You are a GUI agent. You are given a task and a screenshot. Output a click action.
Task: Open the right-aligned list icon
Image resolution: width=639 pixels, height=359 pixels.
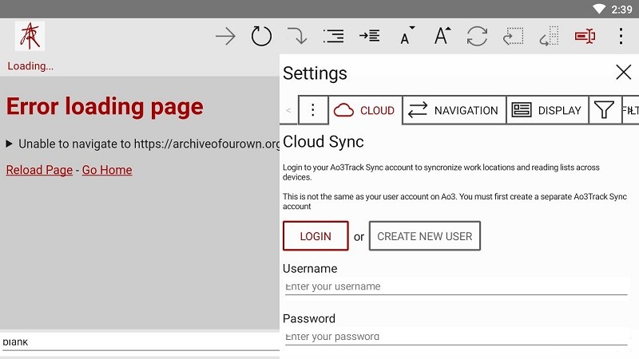click(333, 36)
